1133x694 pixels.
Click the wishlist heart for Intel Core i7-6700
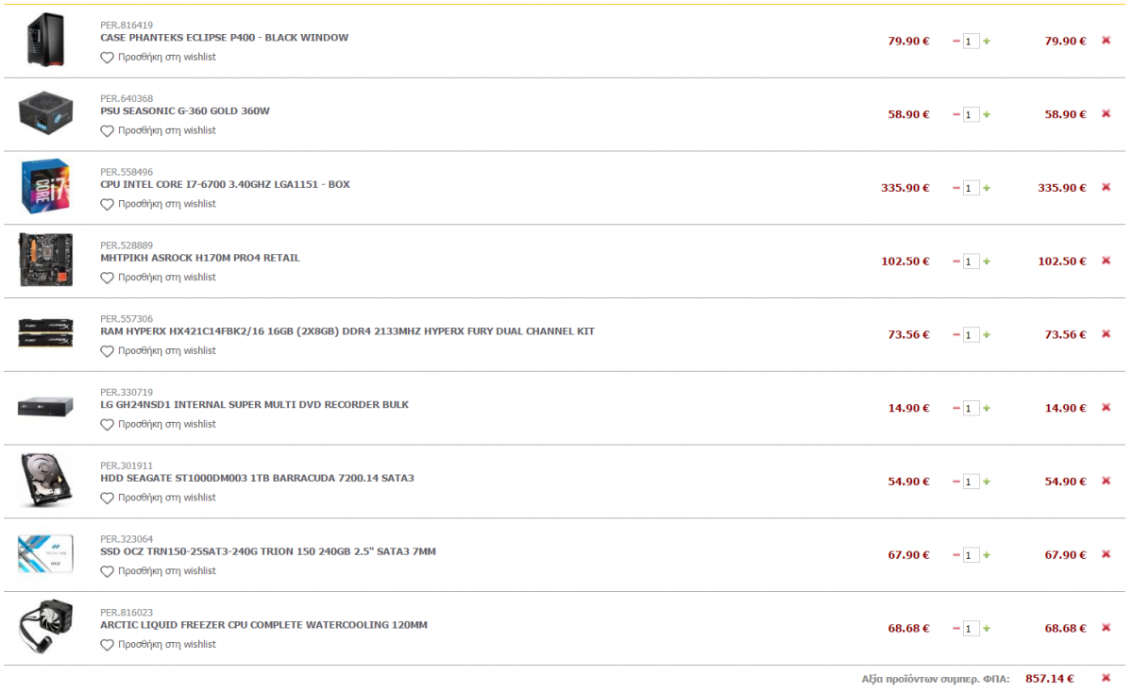click(107, 204)
